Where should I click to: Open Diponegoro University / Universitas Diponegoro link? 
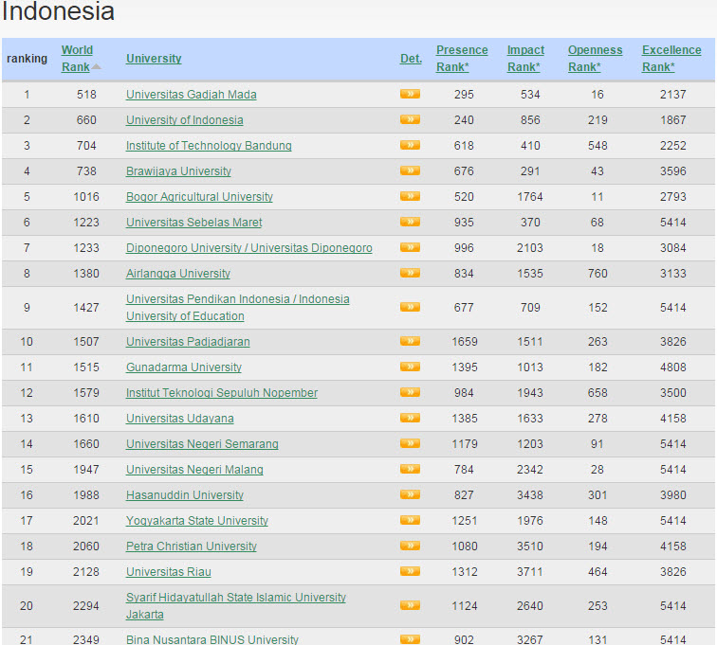click(248, 248)
